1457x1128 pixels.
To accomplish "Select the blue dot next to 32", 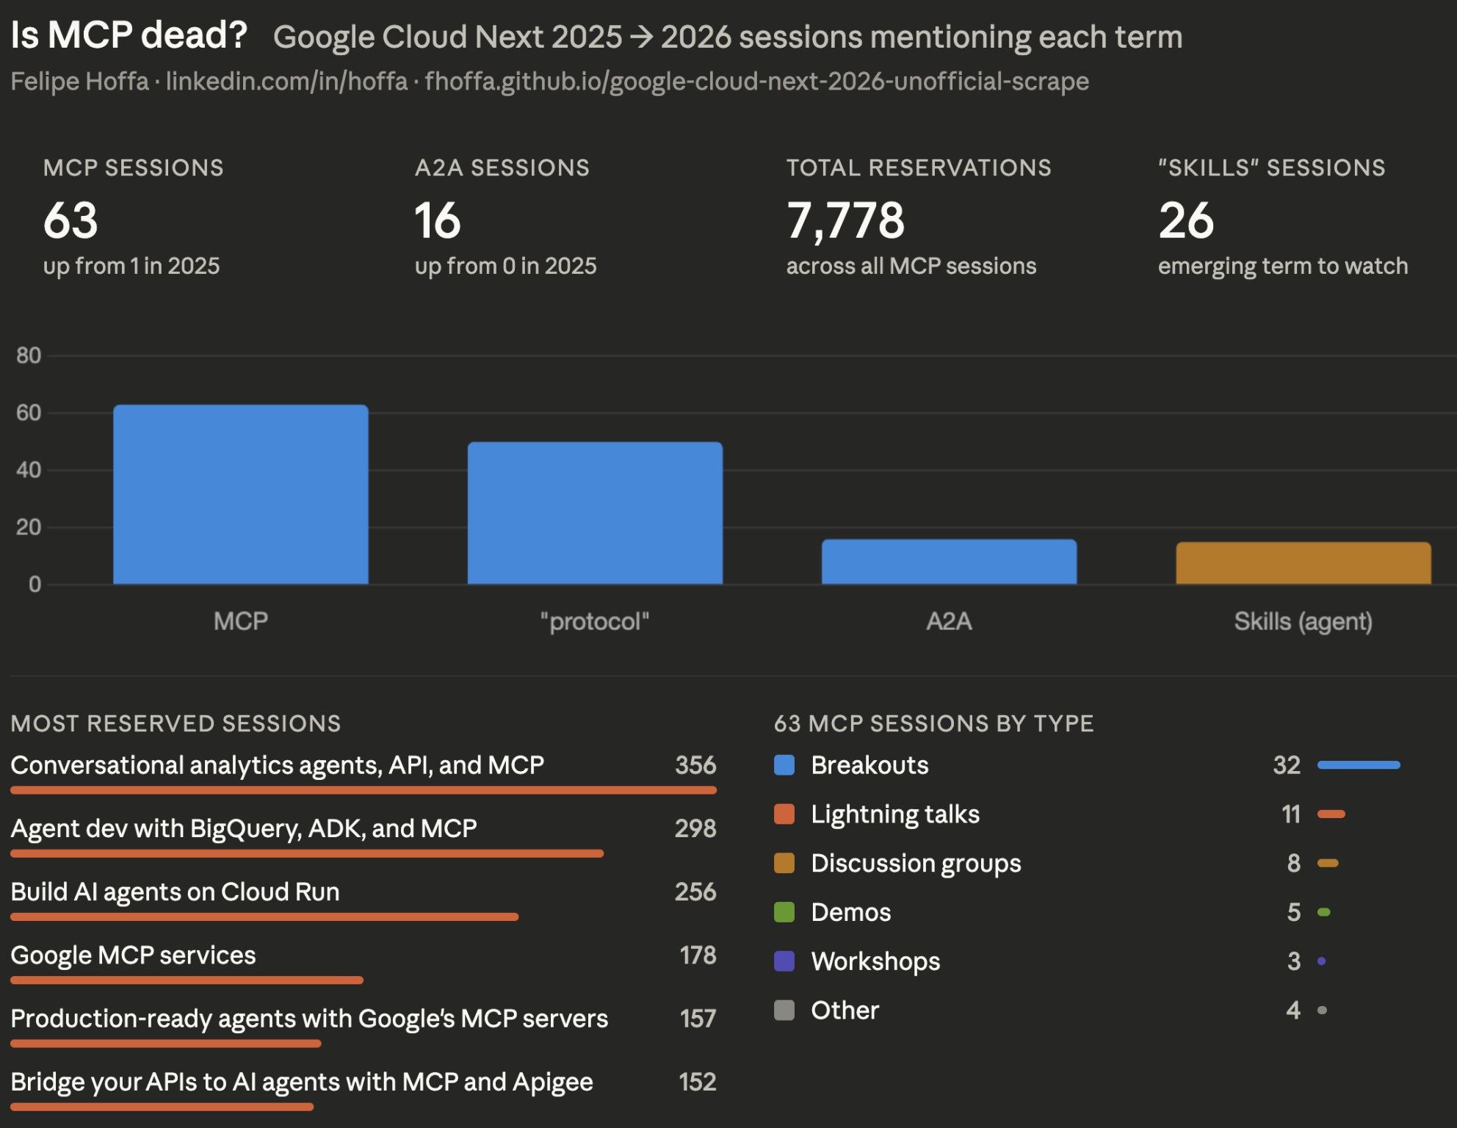I will pos(1358,765).
